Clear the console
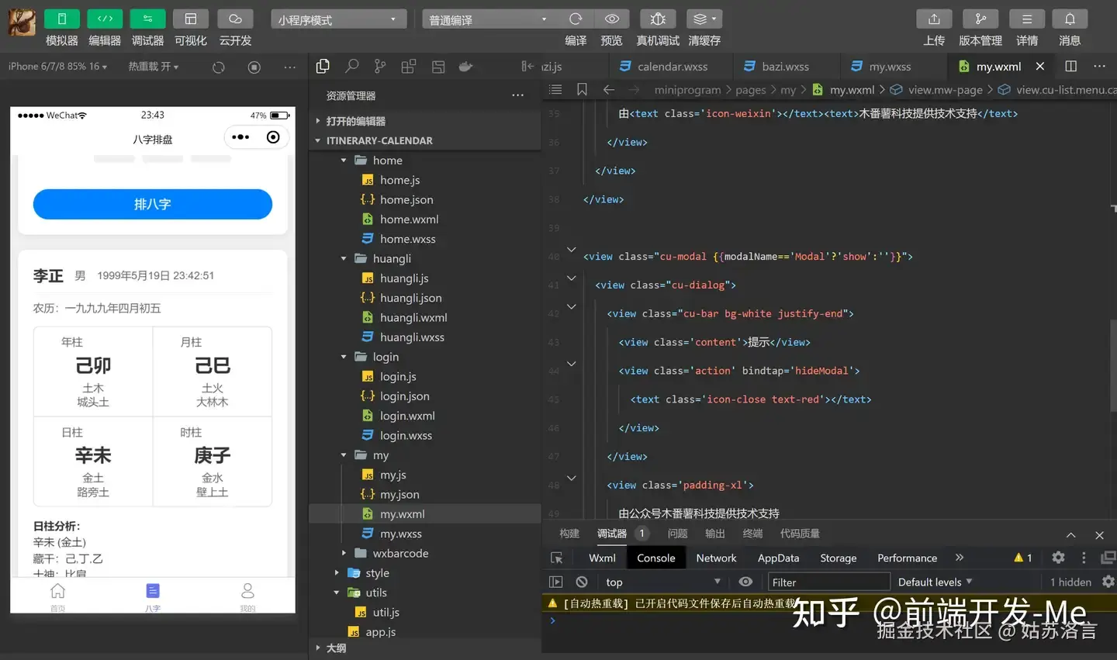Screen dimensions: 1117x660 [582, 582]
